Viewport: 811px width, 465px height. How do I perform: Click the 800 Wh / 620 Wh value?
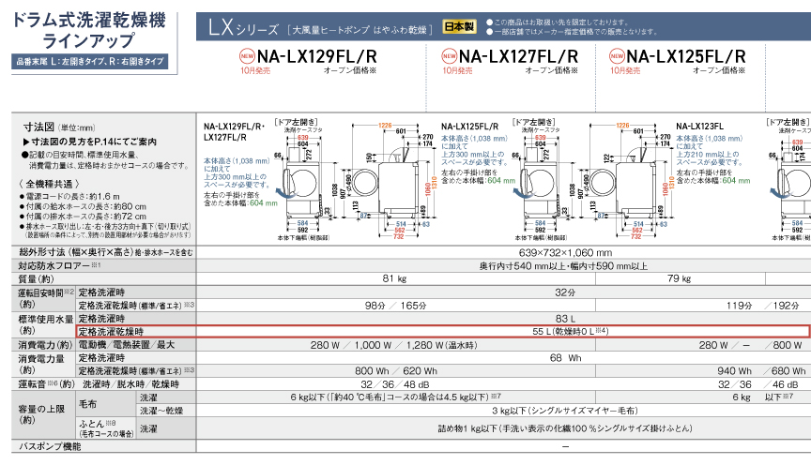click(x=396, y=371)
